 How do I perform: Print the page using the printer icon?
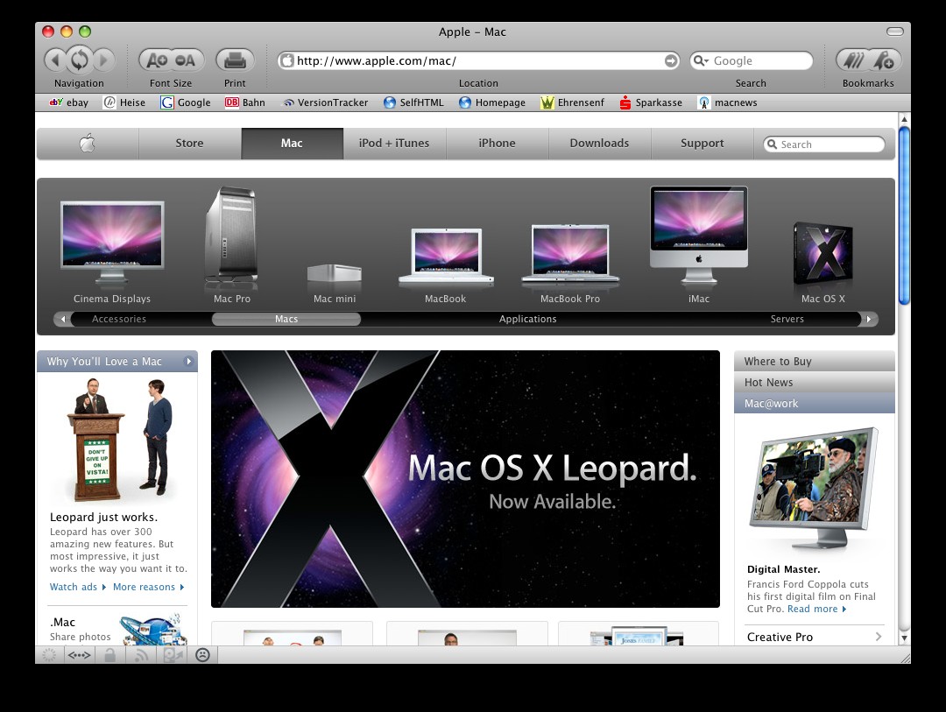235,60
